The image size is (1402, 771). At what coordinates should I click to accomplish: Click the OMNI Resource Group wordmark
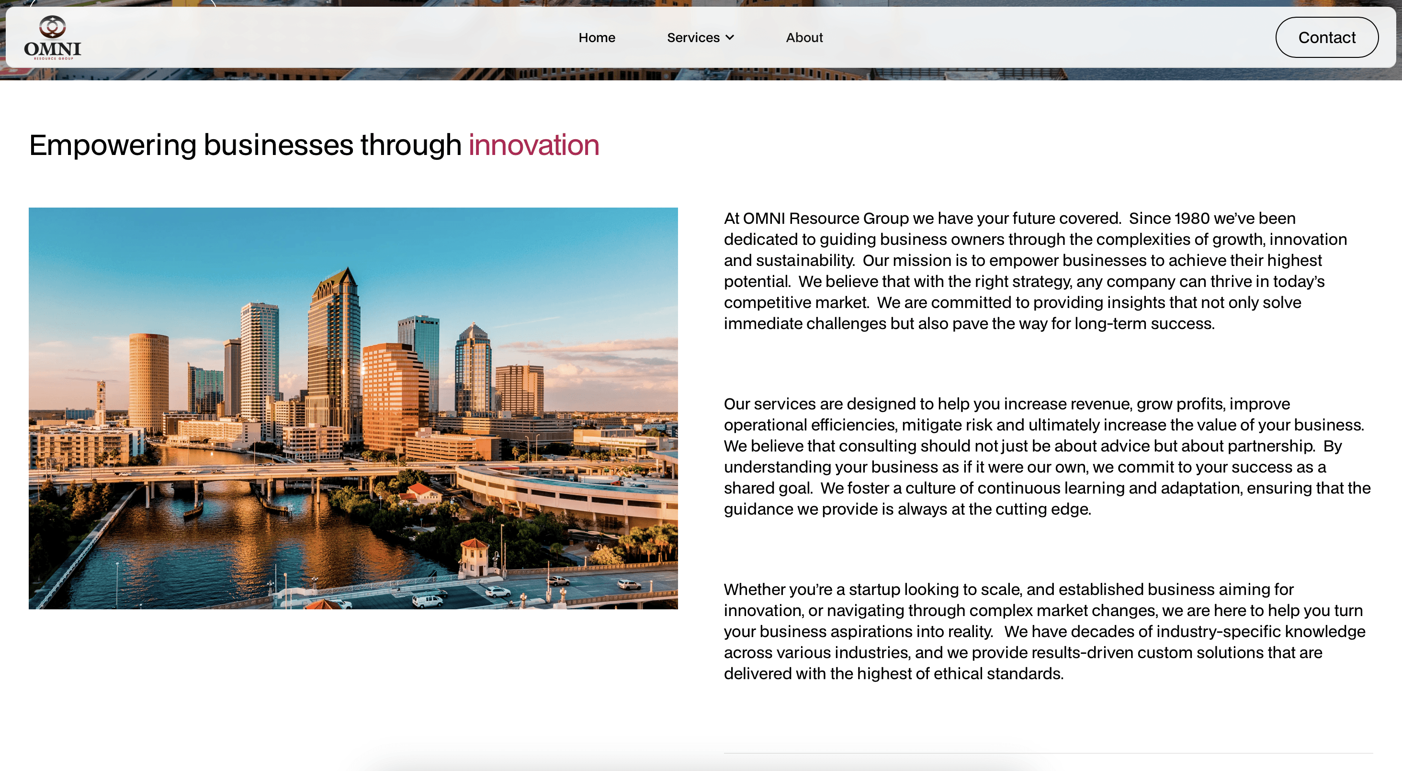coord(52,49)
